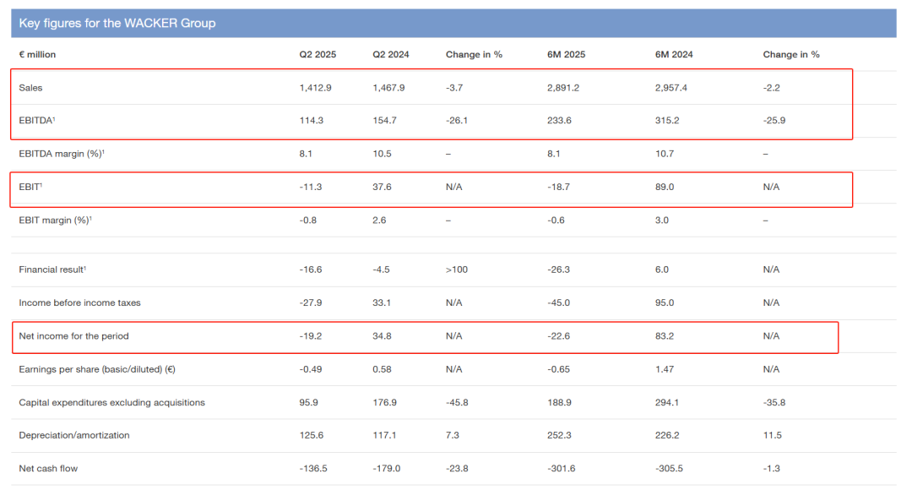Click earnings per share value -0.49
Image resolution: width=912 pixels, height=490 pixels.
click(x=311, y=369)
